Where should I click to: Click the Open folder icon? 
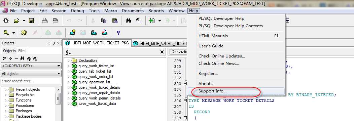17,21
